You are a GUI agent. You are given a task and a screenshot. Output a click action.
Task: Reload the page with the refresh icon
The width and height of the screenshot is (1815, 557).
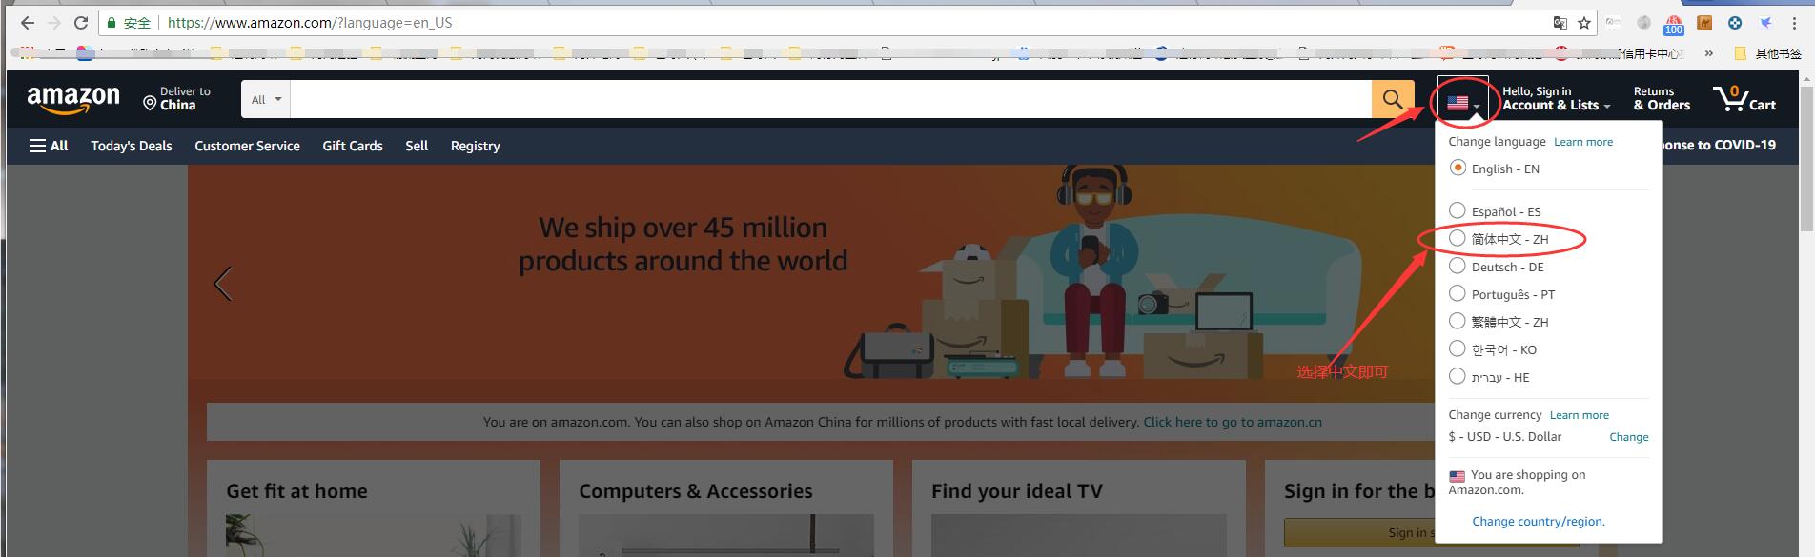(81, 22)
